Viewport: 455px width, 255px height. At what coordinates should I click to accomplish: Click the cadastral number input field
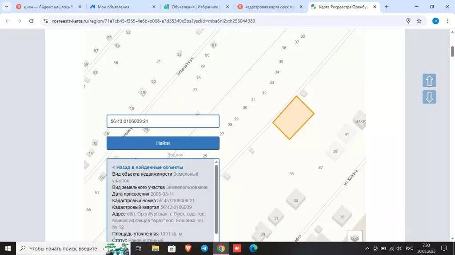163,121
